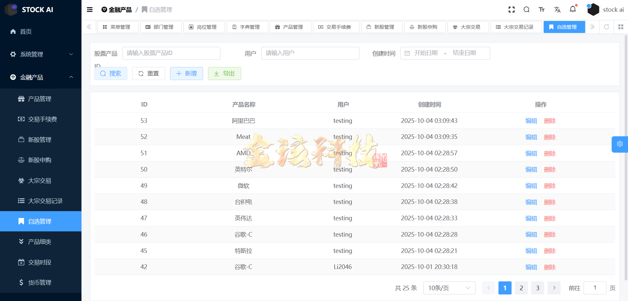Collapse tabs using the left double-chevron

coord(89,27)
